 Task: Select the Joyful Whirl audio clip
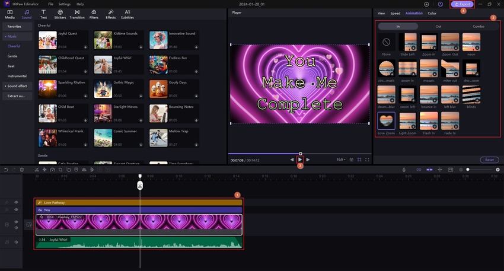point(139,243)
